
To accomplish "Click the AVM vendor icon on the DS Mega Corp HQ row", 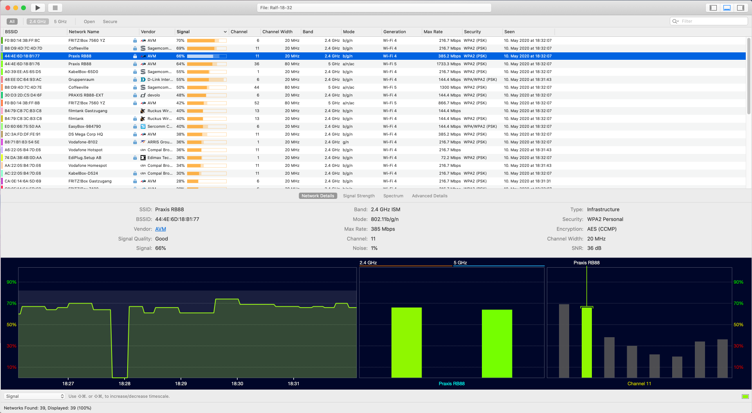I will (x=143, y=134).
